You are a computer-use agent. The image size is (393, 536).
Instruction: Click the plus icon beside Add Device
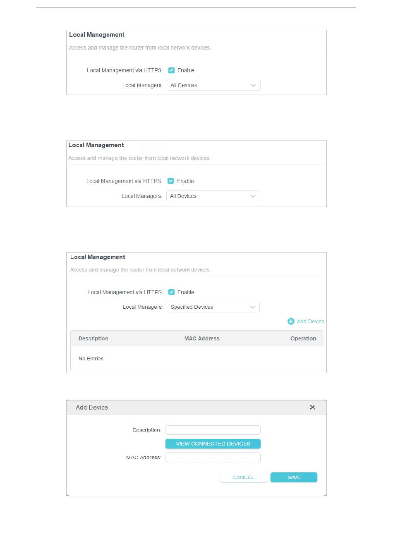[x=291, y=322]
